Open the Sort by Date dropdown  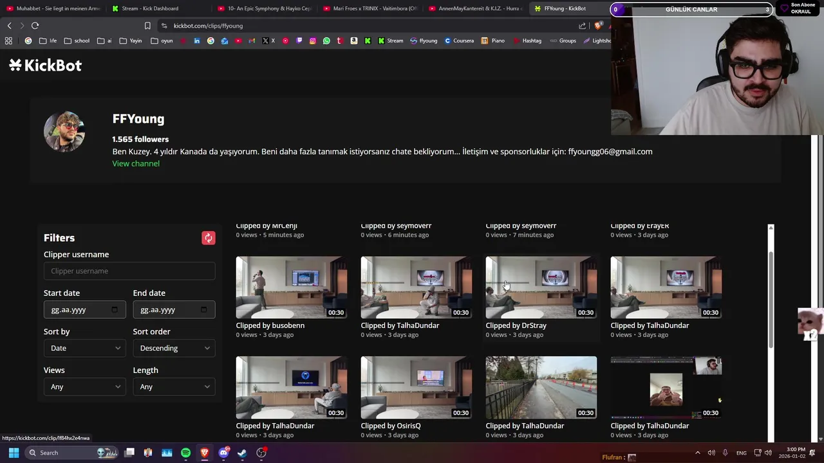click(84, 348)
